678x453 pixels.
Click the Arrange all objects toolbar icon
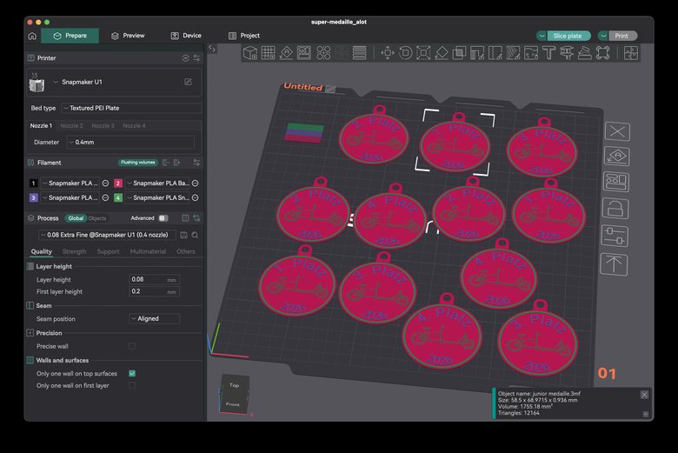click(x=304, y=53)
